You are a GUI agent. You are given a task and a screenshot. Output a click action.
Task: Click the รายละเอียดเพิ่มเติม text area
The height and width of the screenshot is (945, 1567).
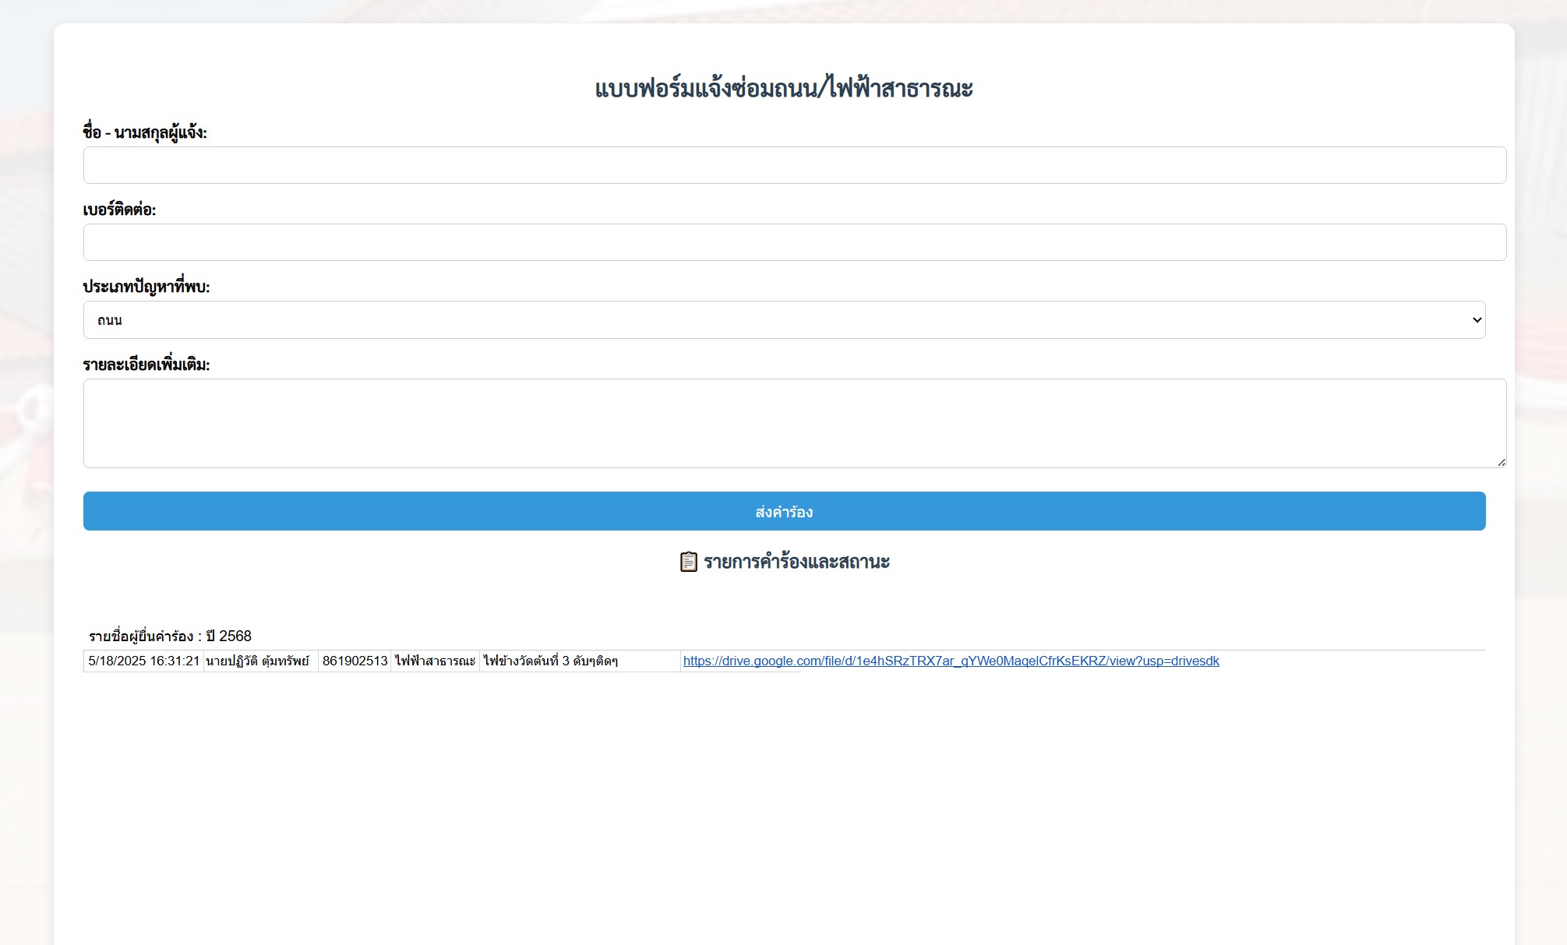point(794,423)
